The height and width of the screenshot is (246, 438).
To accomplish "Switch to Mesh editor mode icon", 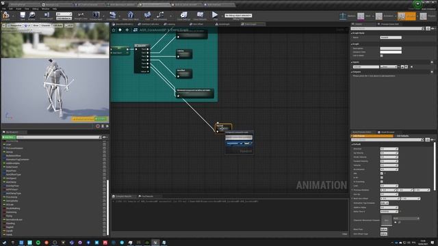I will [x=361, y=16].
